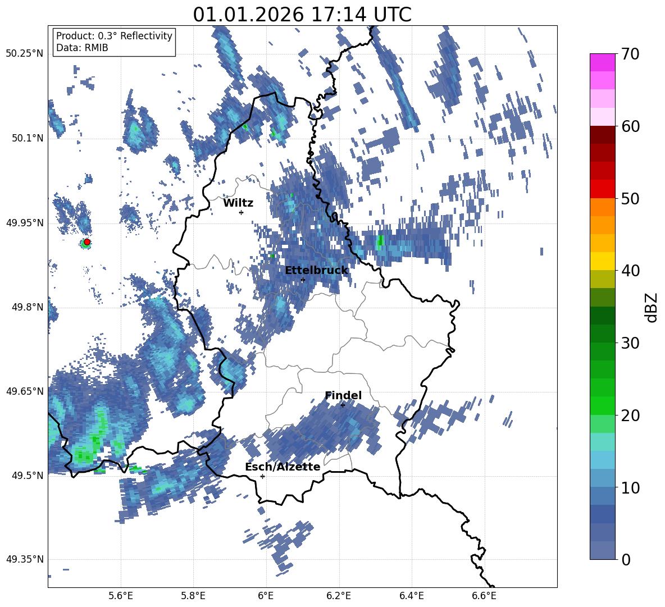Click the colorbar tick value 10

click(630, 487)
